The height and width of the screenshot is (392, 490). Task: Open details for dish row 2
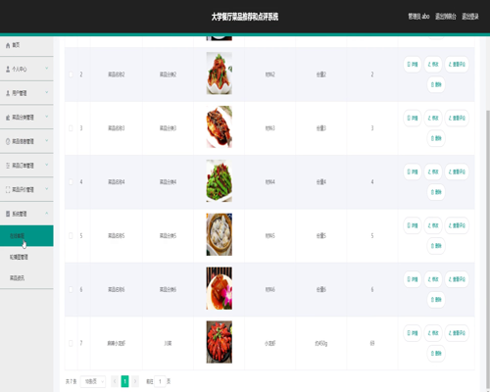[413, 64]
